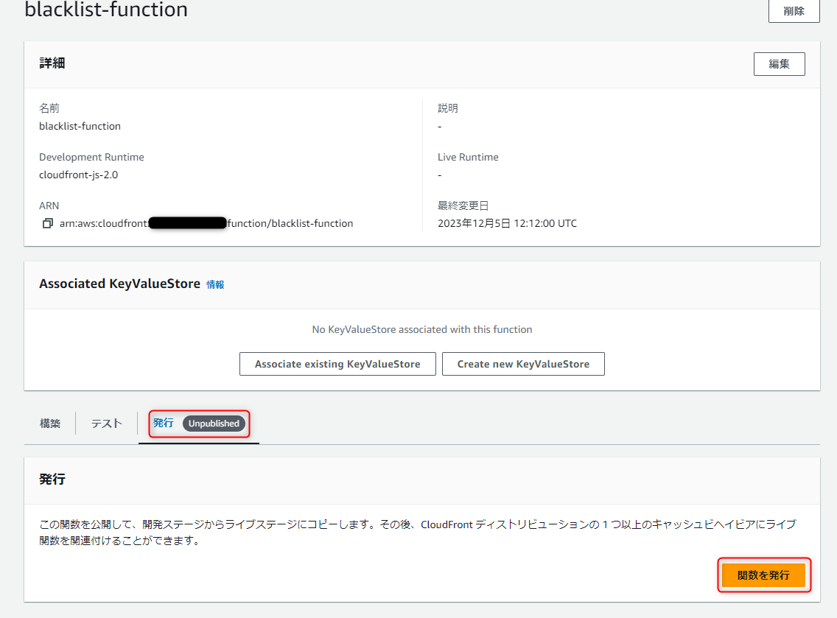Click the 削除 button to delete the function

point(794,10)
